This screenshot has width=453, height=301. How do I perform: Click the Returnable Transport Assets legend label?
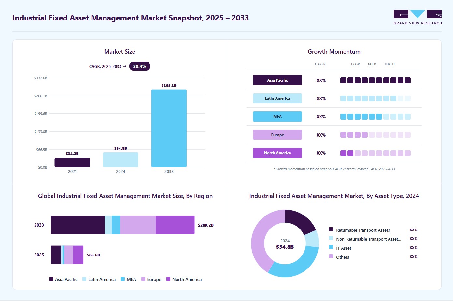[x=363, y=230]
